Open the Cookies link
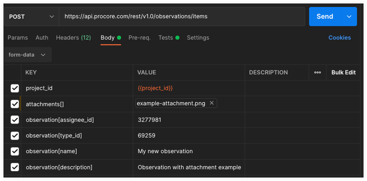 (x=340, y=38)
